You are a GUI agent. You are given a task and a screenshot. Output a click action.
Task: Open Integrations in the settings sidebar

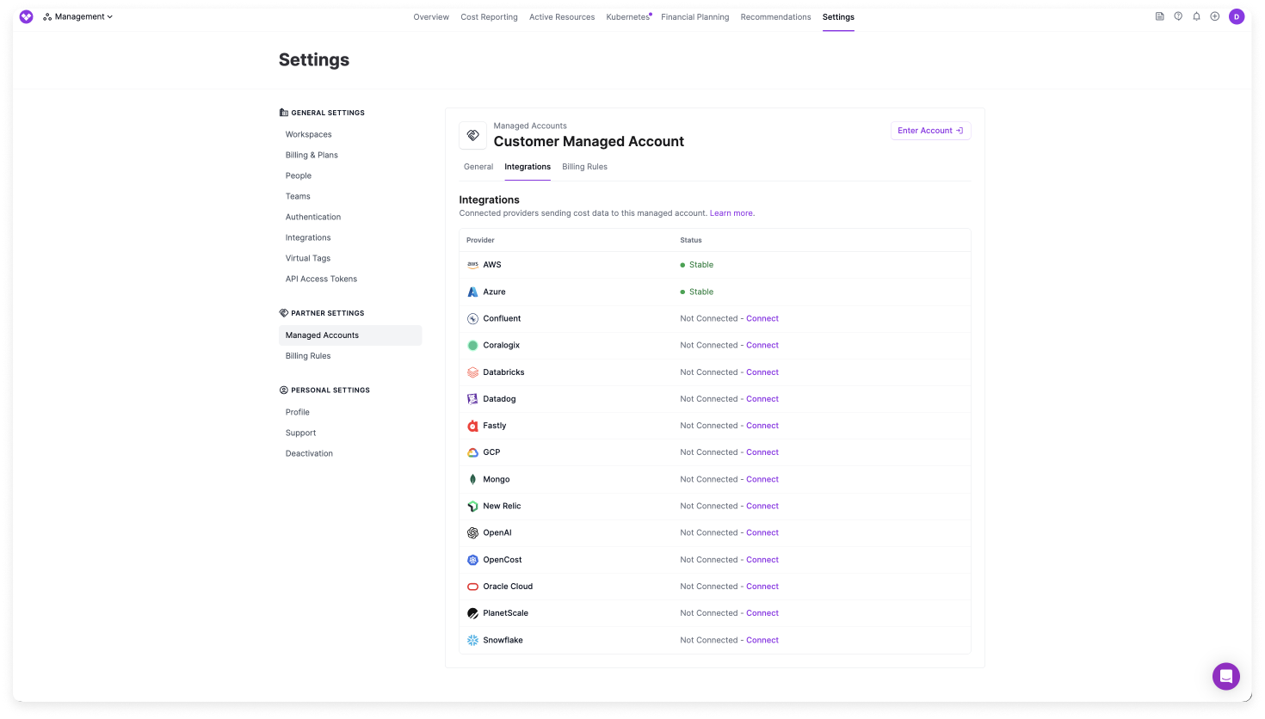(x=308, y=237)
